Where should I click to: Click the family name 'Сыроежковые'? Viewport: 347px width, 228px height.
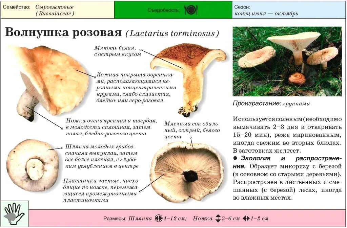[55, 7]
